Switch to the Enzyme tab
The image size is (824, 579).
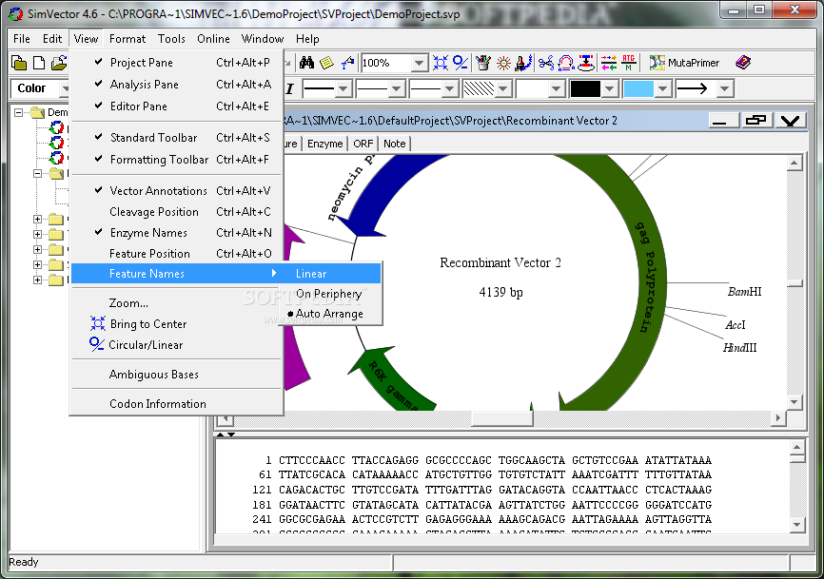[324, 144]
